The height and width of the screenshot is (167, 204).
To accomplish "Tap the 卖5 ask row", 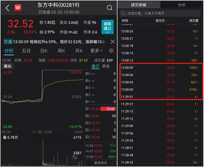I will 100,74.
